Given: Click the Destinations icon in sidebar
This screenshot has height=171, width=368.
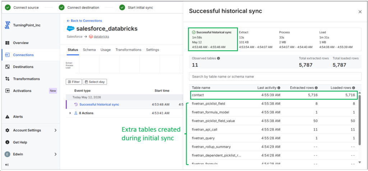Looking at the screenshot, I should (x=7, y=67).
